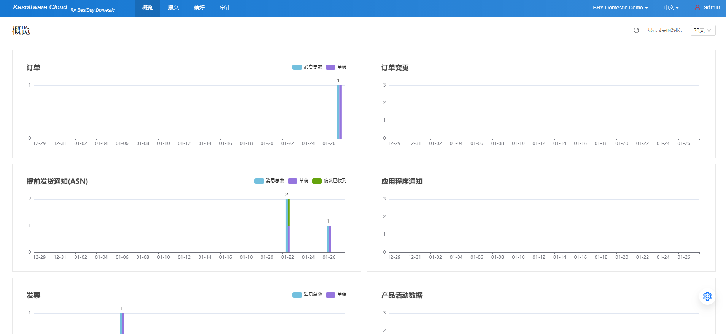Open the floating settings gear icon
Viewport: 726px width, 334px height.
click(707, 296)
